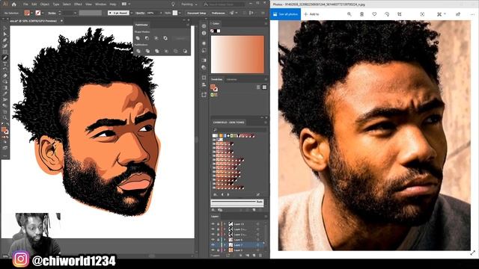Image resolution: width=479 pixels, height=269 pixels.
Task: Click Document Setup button
Action: tap(196, 13)
